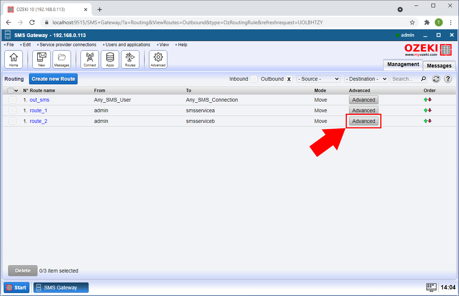Image resolution: width=459 pixels, height=296 pixels.
Task: Open the help question mark icon
Action: click(x=448, y=79)
